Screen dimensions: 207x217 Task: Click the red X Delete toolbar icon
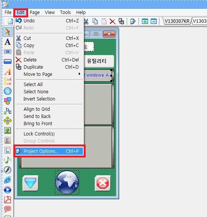[113, 22]
